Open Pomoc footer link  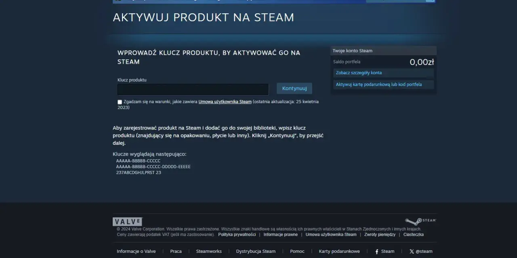pos(297,251)
